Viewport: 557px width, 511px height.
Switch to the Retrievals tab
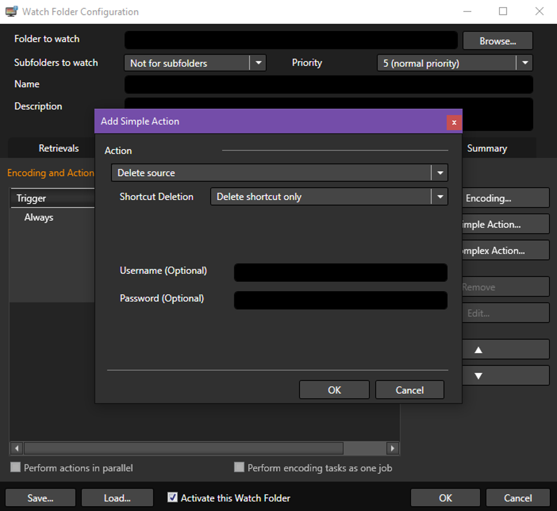(x=58, y=148)
